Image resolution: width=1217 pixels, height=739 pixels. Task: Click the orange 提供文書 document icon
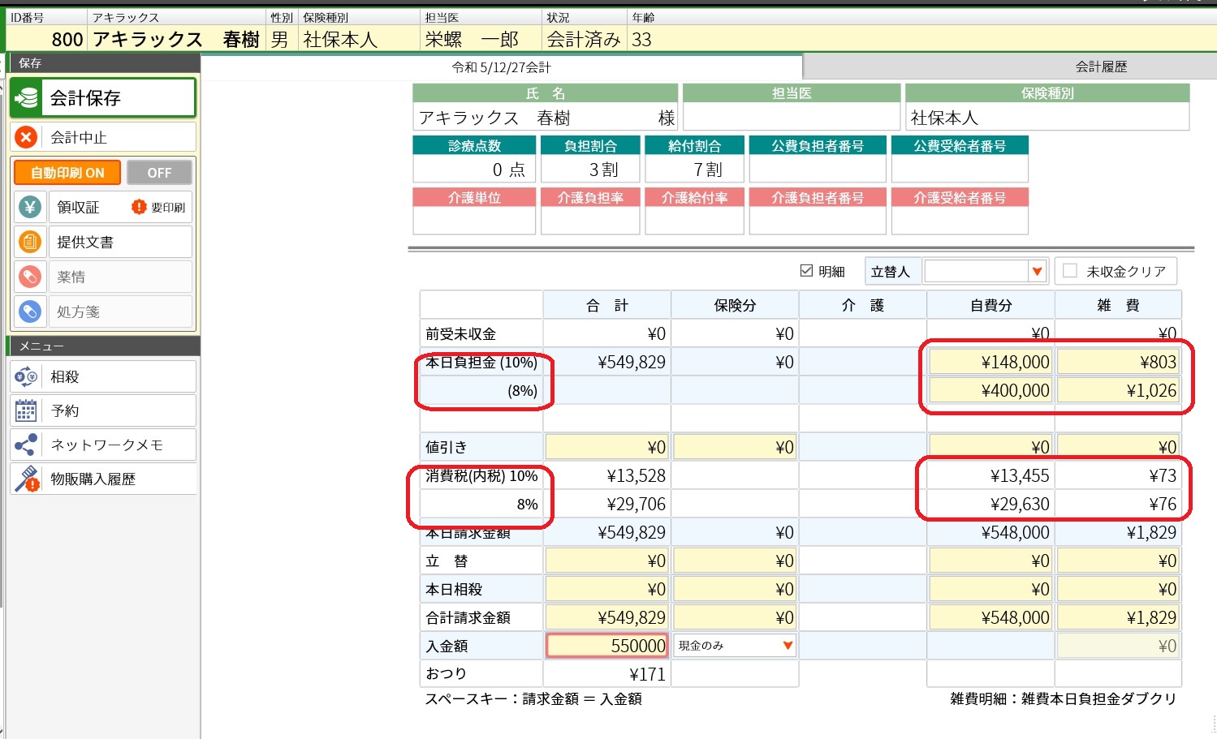[30, 242]
